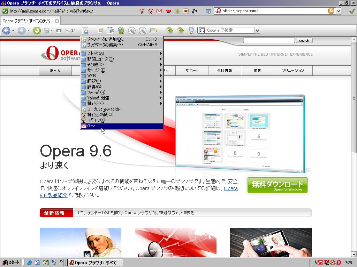Click the orange RSS feed icon in the toolbar
Image resolution: width=357 pixels, height=267 pixels.
[x=100, y=31]
